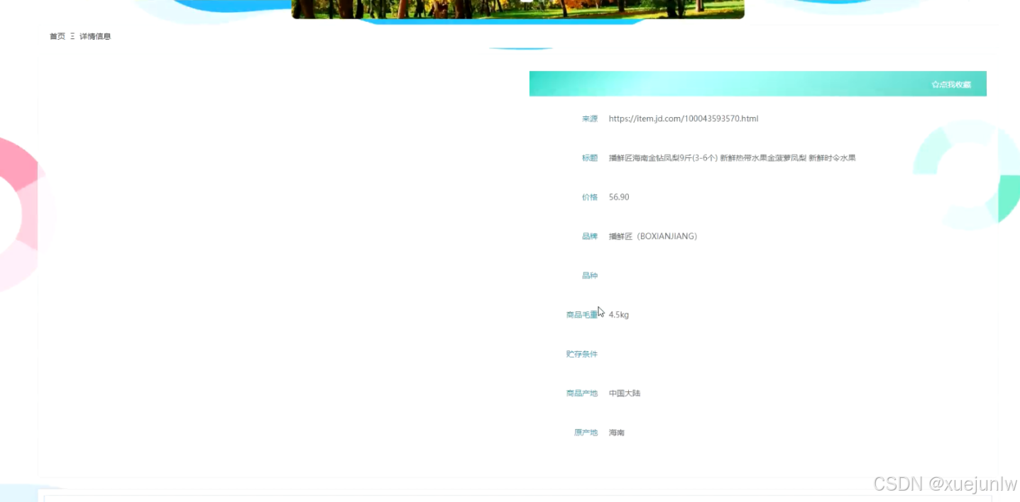Go to 首页 in the breadcrumb

click(x=57, y=36)
